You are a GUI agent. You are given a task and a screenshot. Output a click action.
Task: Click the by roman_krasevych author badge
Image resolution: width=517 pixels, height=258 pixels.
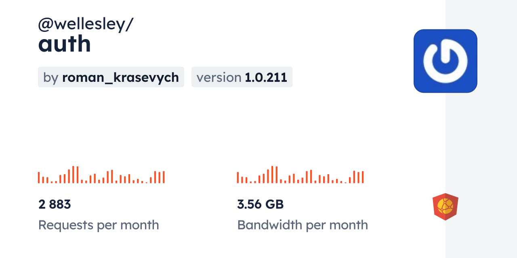111,77
